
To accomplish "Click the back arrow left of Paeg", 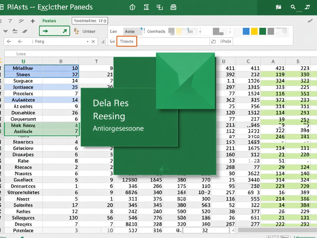I will (x=9, y=42).
